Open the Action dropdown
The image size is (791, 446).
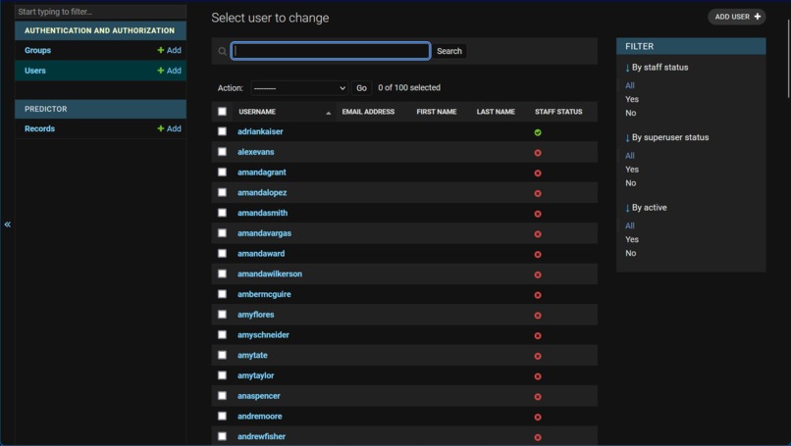point(299,88)
